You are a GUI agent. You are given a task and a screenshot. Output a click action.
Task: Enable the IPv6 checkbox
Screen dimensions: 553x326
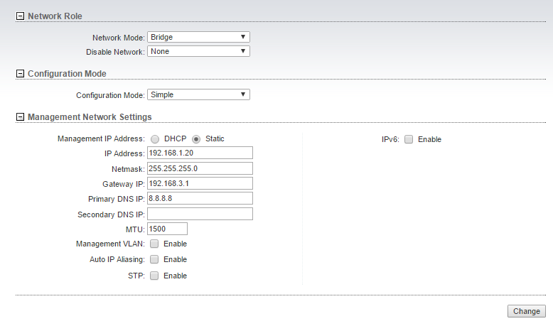409,139
